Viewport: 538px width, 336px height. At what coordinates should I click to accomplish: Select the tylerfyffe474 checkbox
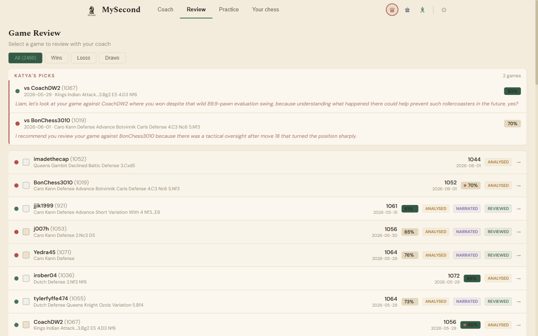click(26, 302)
